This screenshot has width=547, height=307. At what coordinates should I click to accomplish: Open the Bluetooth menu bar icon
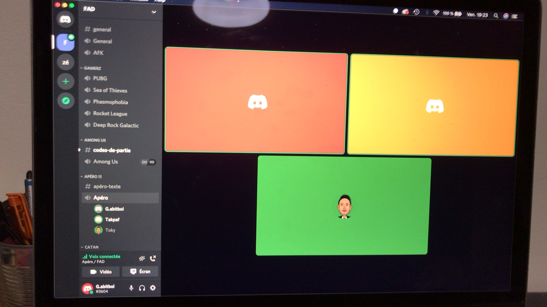[x=426, y=13]
